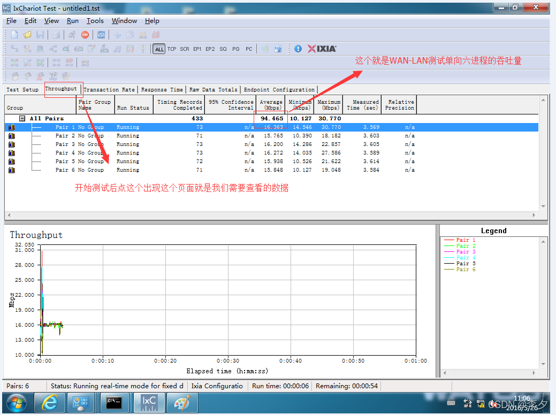Stop the running test with STOP icon
Viewport: 556px width, 415px height.
(x=85, y=35)
